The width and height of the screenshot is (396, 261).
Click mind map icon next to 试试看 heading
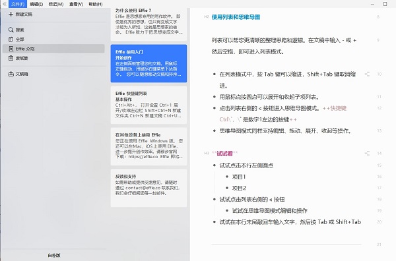(x=367, y=154)
